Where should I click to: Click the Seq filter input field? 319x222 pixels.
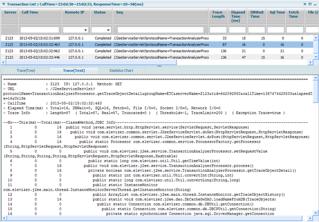coord(160,30)
